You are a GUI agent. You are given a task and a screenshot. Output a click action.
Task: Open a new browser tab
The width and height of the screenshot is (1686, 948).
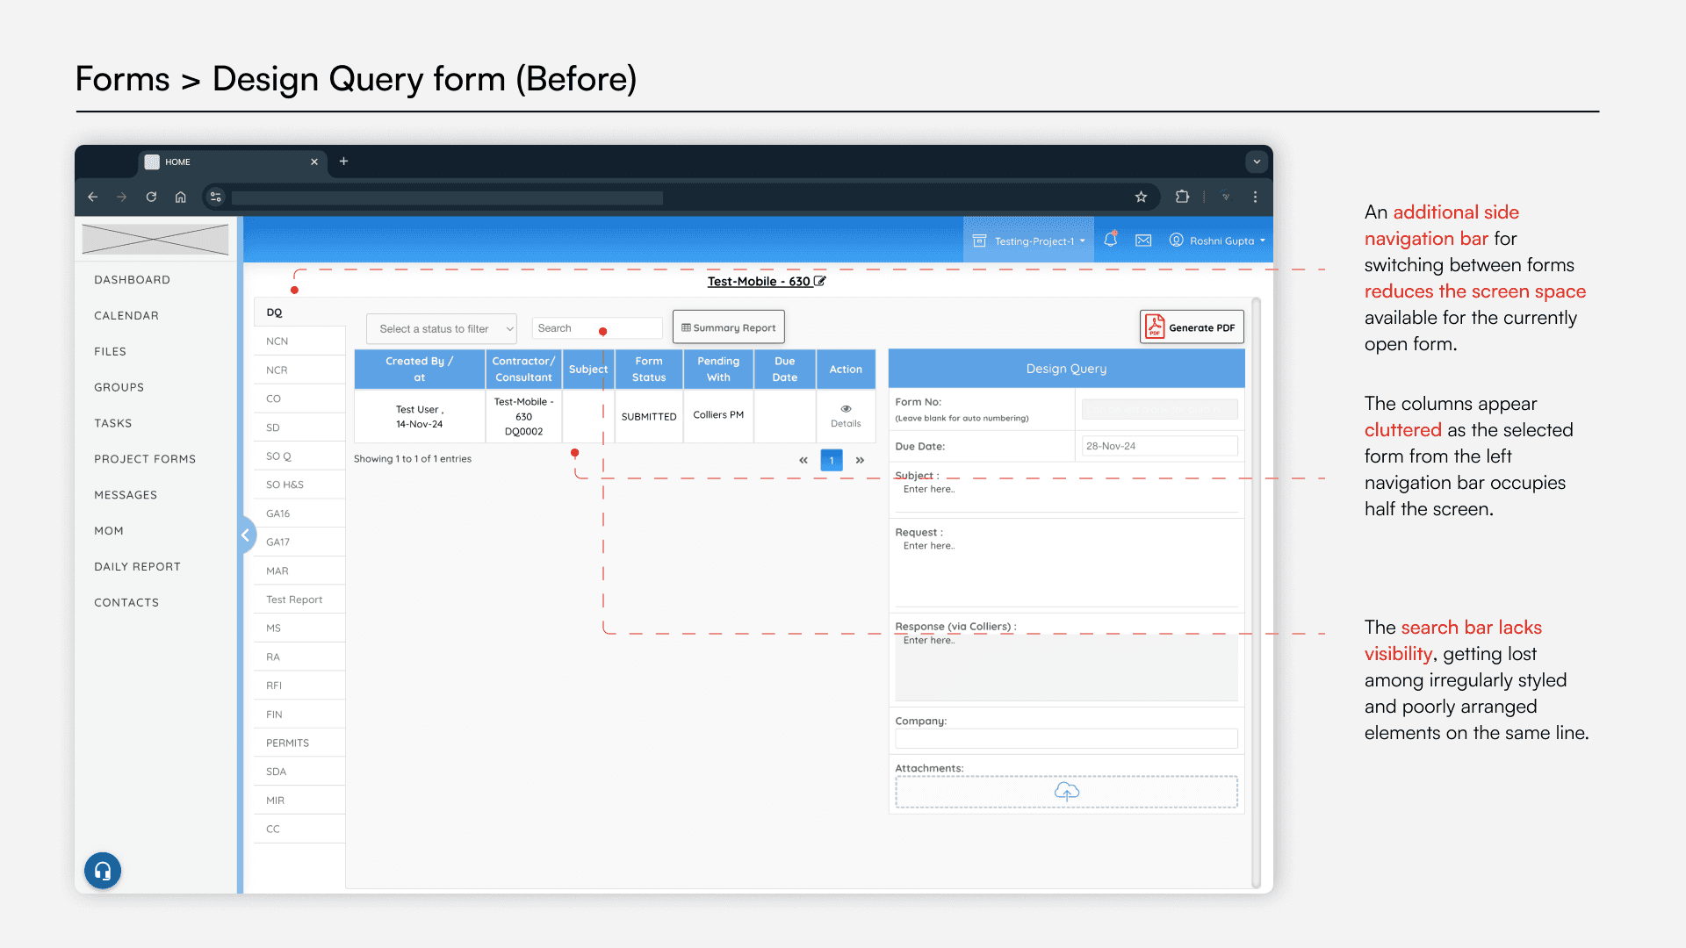click(343, 162)
